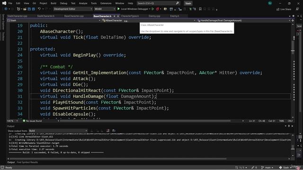Click the Live Share icon

pos(278,9)
